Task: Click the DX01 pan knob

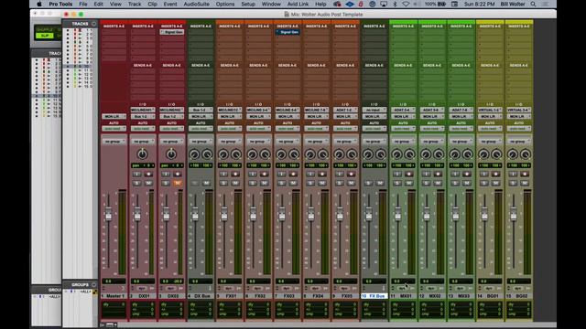Action: tap(143, 154)
